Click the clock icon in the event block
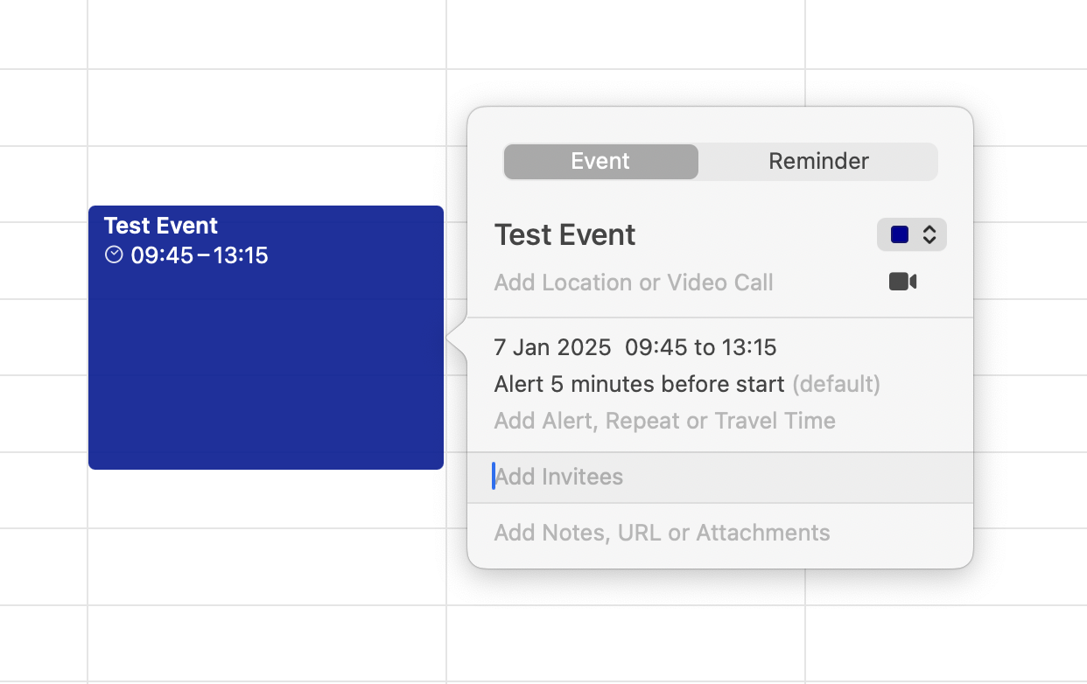Viewport: 1087px width, 684px height. [114, 255]
